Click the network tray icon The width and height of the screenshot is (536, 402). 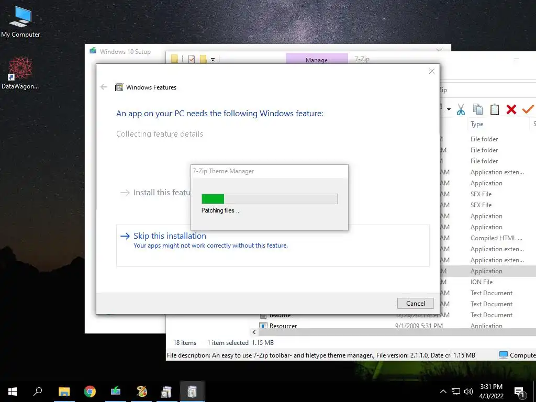click(456, 392)
